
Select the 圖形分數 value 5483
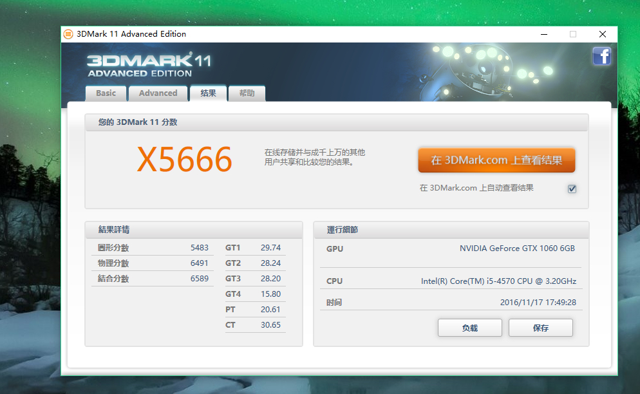tap(199, 248)
